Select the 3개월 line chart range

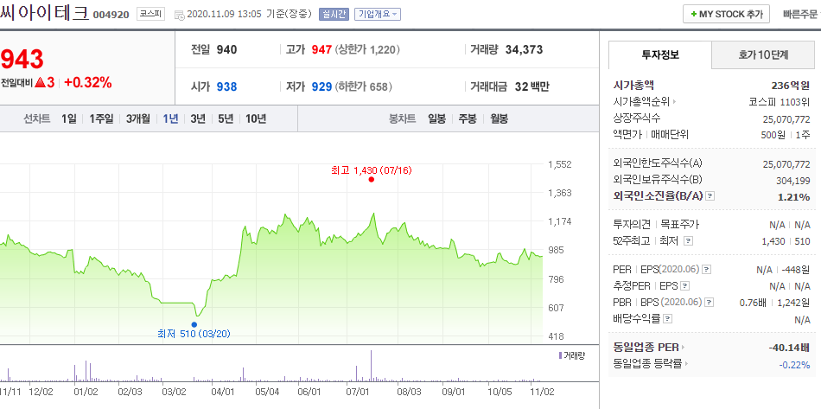137,118
